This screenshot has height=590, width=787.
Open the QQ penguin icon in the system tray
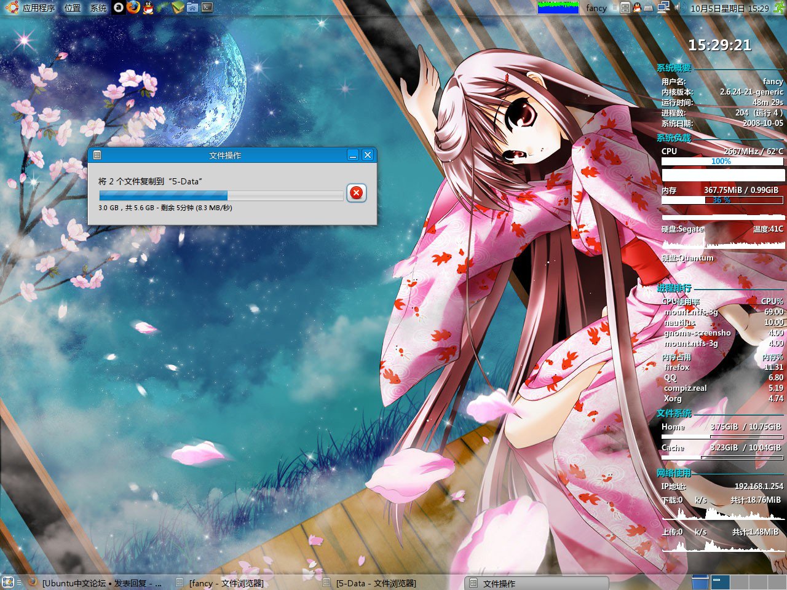click(637, 7)
